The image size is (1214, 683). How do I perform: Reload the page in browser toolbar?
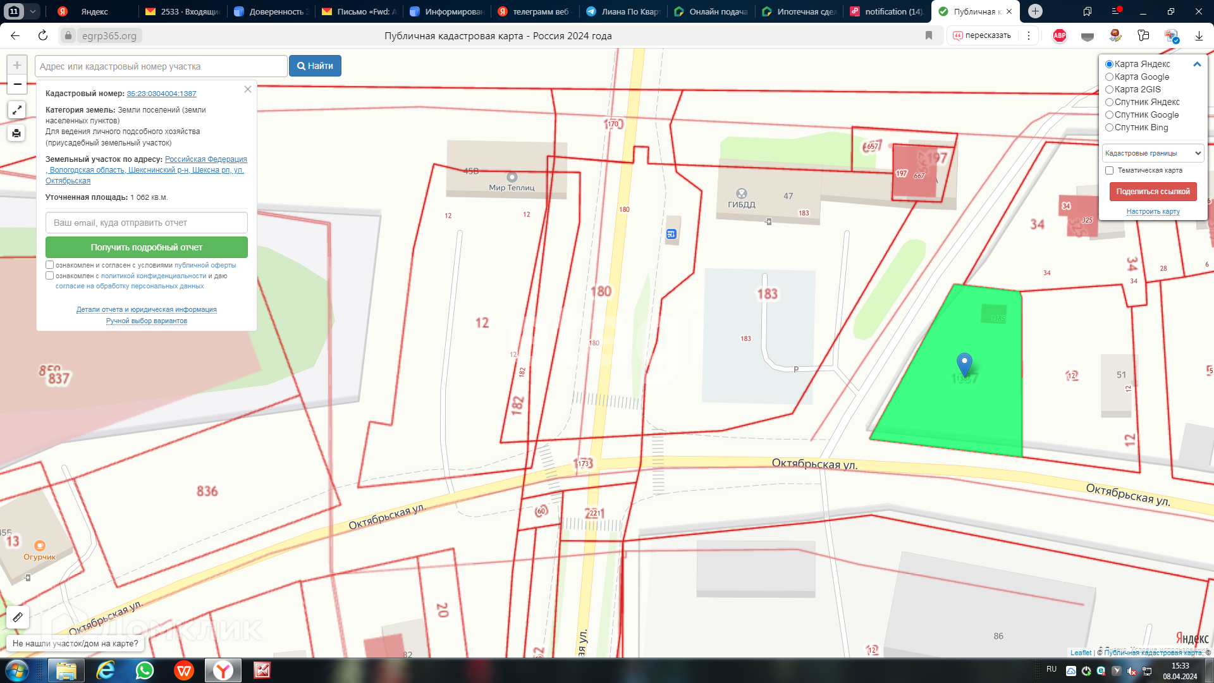coord(43,35)
